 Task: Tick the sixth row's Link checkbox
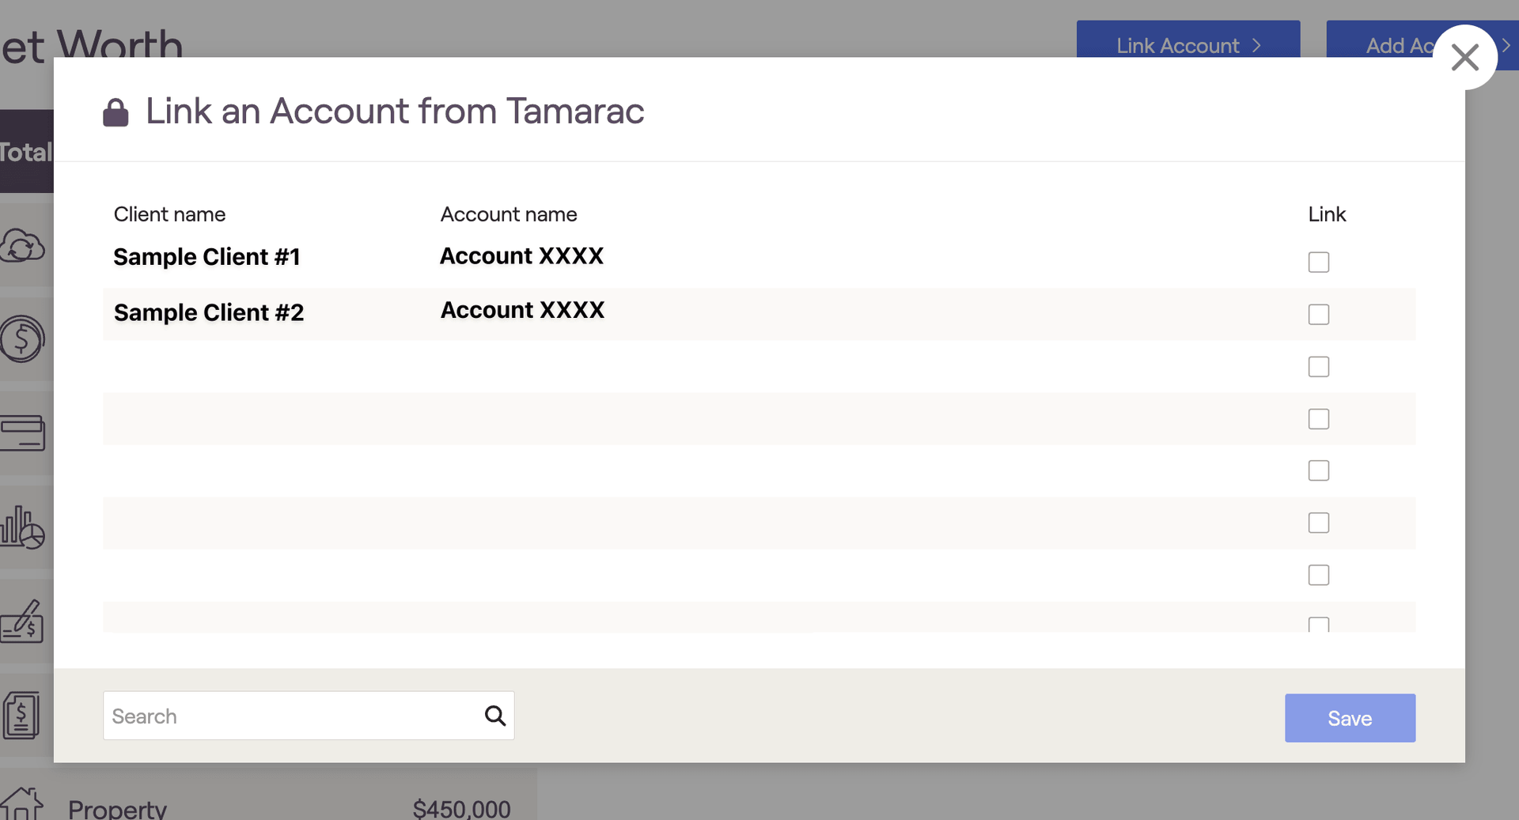pyautogui.click(x=1318, y=523)
